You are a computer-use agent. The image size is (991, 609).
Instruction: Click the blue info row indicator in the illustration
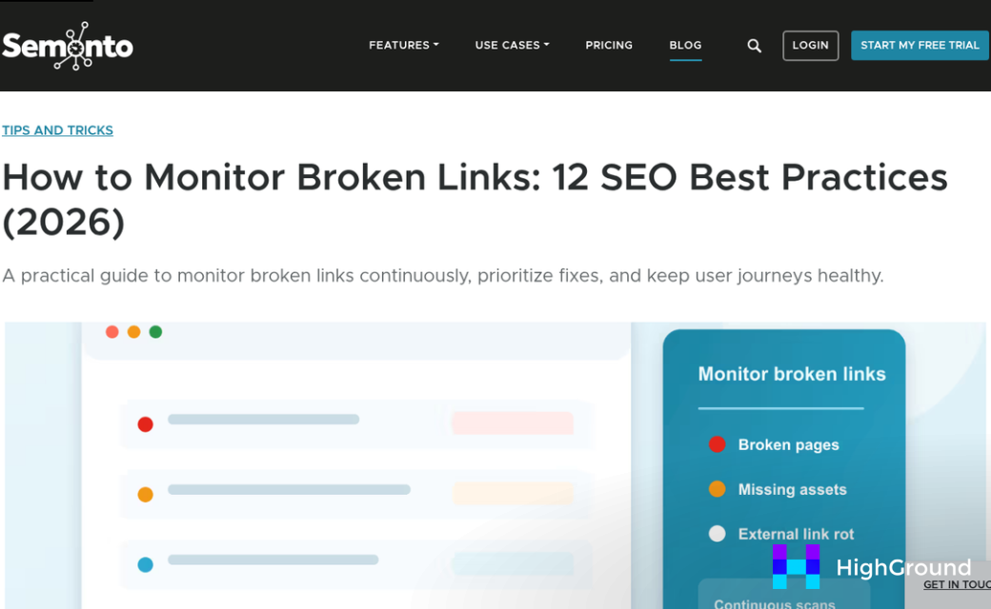coord(145,564)
